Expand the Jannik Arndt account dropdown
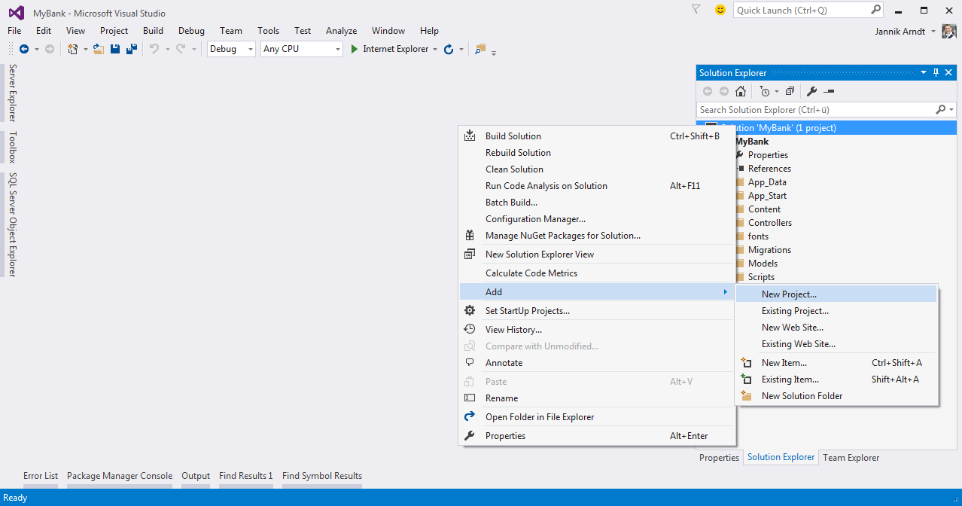Screen dimensions: 962x506 (x=933, y=32)
